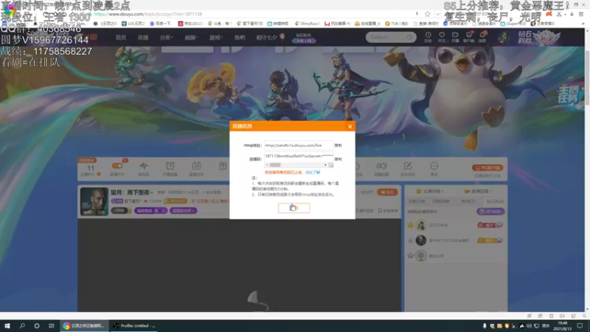The height and width of the screenshot is (332, 590).
Task: Expand the 分类 nav dropdown
Action: 166,38
